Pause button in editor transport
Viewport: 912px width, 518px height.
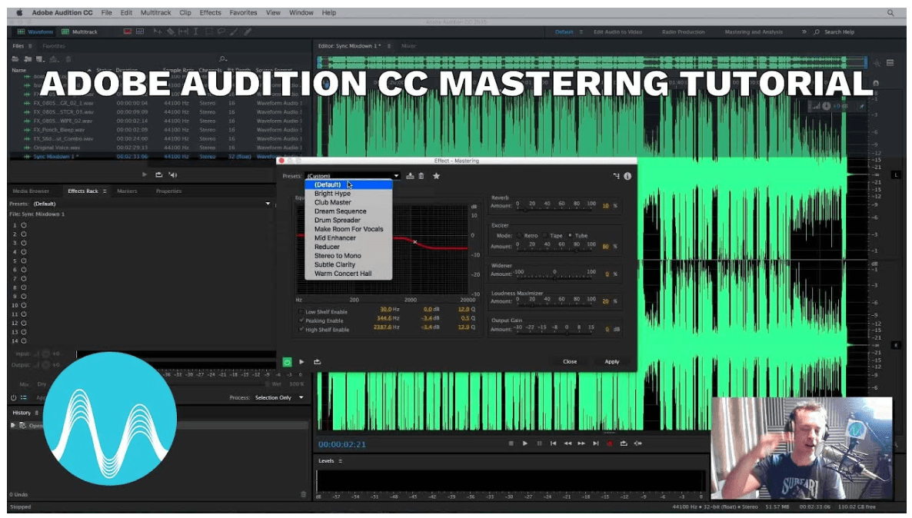tap(539, 443)
